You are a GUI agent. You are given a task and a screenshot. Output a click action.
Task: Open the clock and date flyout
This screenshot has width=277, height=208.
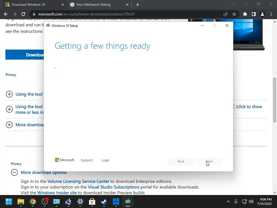click(265, 201)
